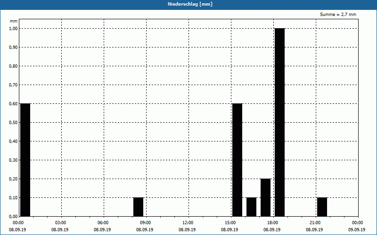The width and height of the screenshot is (377, 235).
Task: Click the 0,70 y-axis label
Action: pos(13,85)
